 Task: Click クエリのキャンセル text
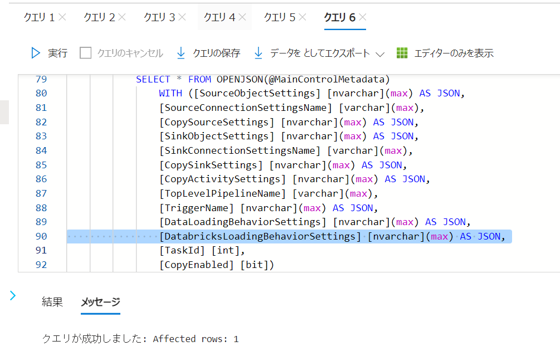tap(130, 53)
